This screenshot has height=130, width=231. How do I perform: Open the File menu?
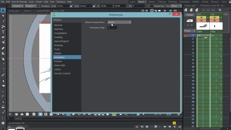[3, 2]
